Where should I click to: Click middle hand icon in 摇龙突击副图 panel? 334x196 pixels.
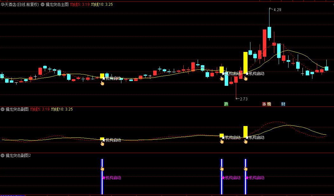(222, 141)
